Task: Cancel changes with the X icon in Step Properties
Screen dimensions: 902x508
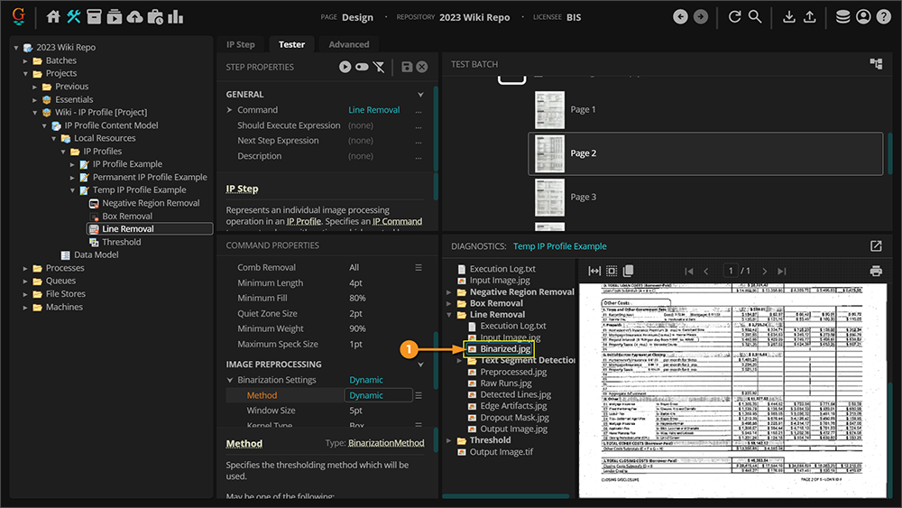Action: (x=421, y=67)
